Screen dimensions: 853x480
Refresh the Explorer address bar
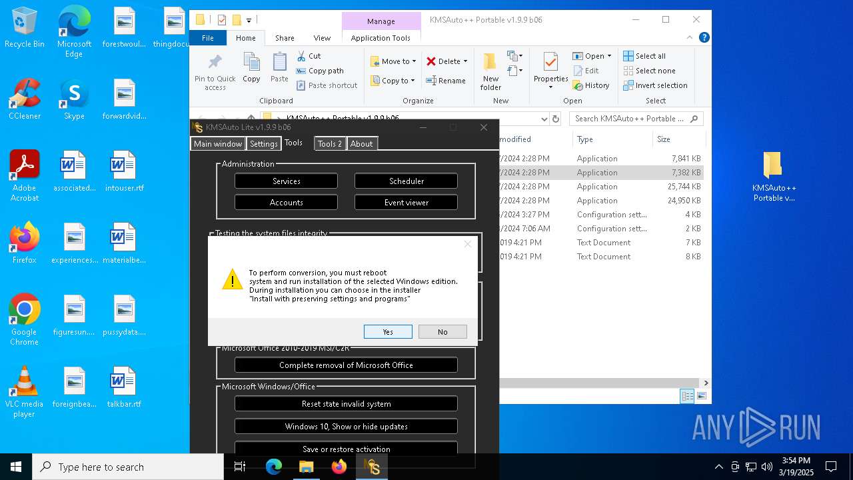coord(556,119)
